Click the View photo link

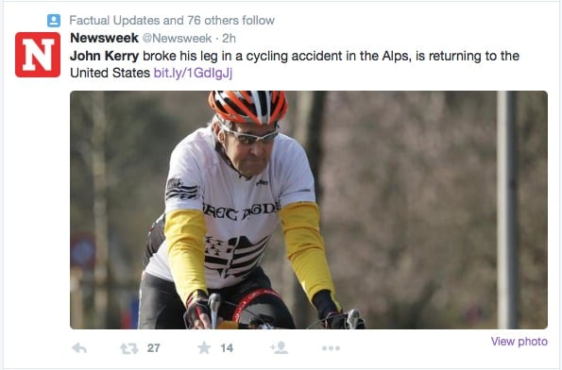519,342
